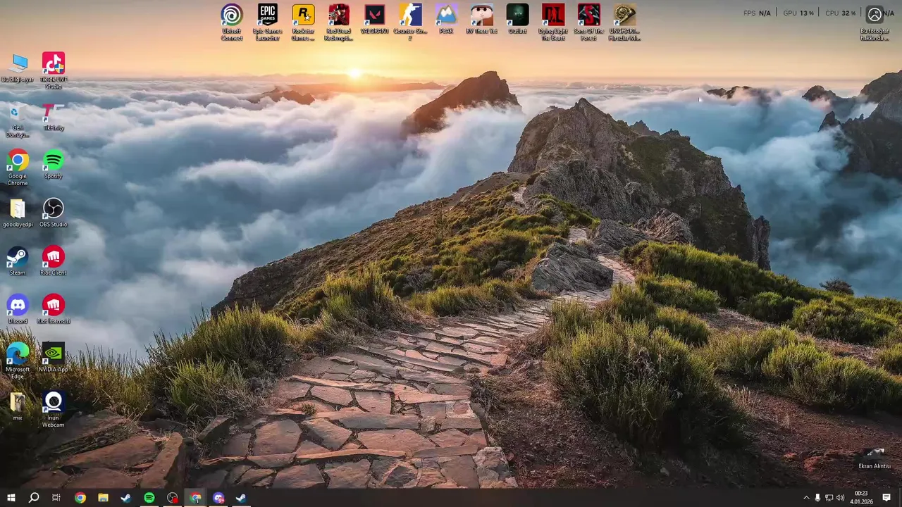
Task: Select the Dying Light The Beast icon
Action: coord(553,23)
